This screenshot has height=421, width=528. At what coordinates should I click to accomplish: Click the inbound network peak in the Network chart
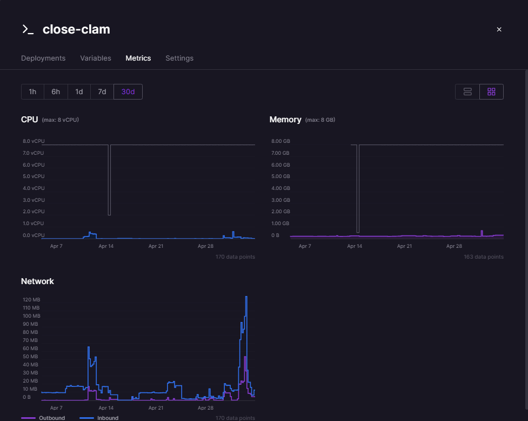[x=246, y=297]
